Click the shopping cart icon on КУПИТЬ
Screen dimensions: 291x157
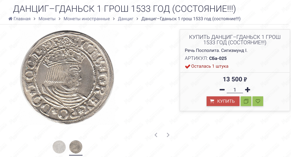coord(212,101)
